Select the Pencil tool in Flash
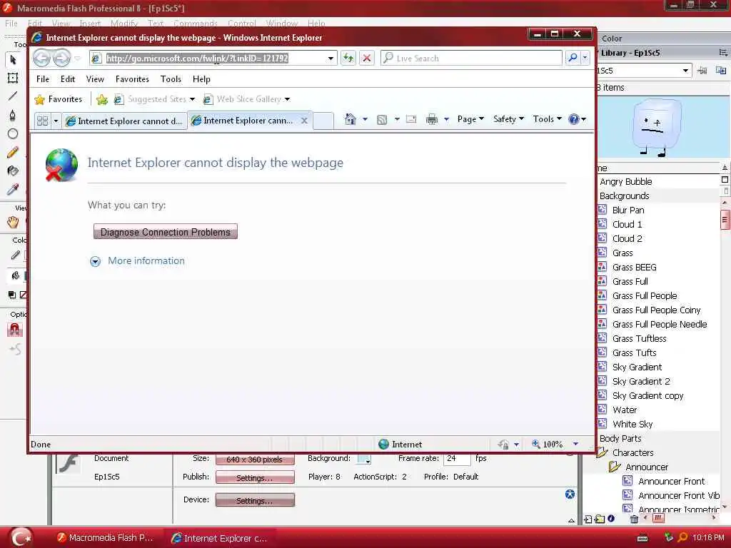The height and width of the screenshot is (548, 731). pyautogui.click(x=13, y=153)
